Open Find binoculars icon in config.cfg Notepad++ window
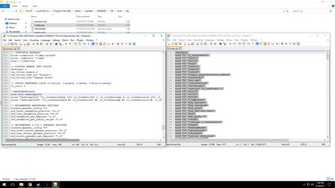335x188 pixels. [220, 44]
